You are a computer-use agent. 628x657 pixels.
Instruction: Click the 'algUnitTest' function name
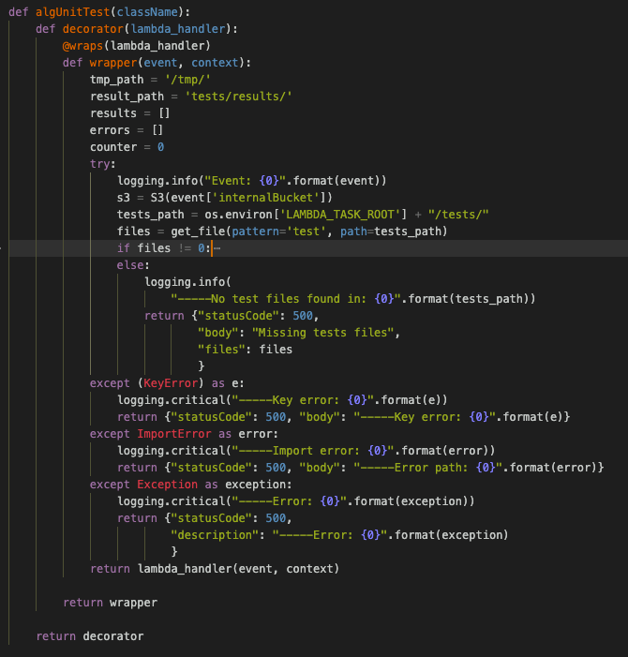(x=72, y=12)
